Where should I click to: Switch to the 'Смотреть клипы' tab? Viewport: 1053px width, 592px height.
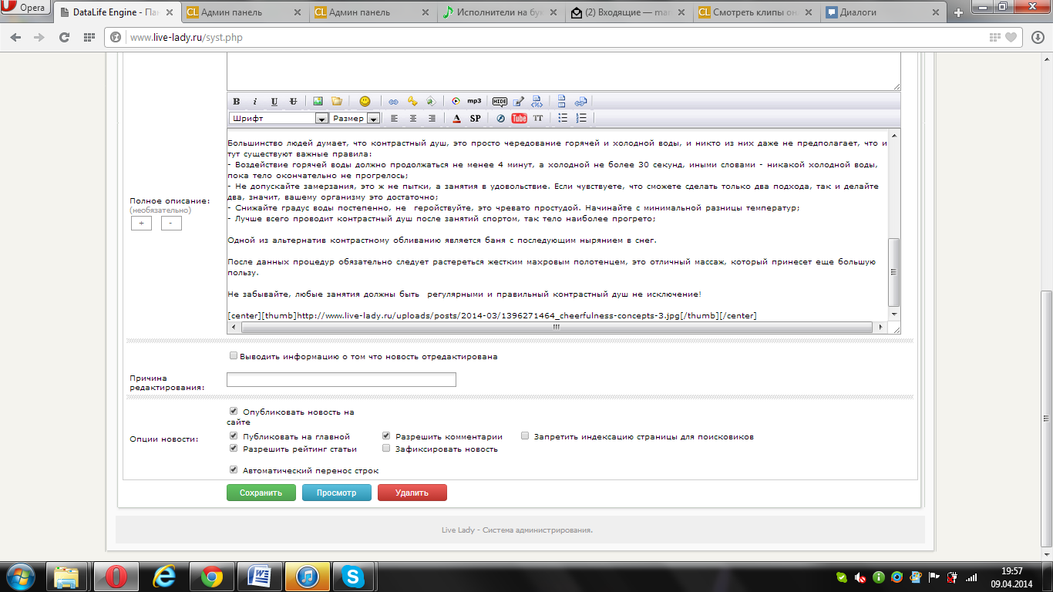[x=756, y=12]
